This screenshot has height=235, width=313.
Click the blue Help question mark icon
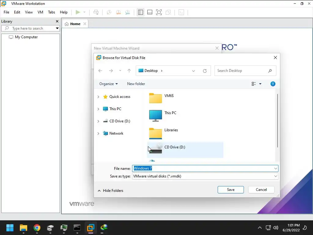point(273,84)
